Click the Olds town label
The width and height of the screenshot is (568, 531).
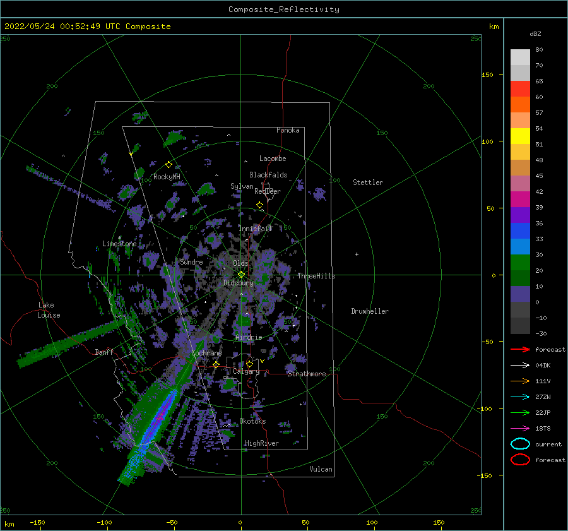point(240,263)
